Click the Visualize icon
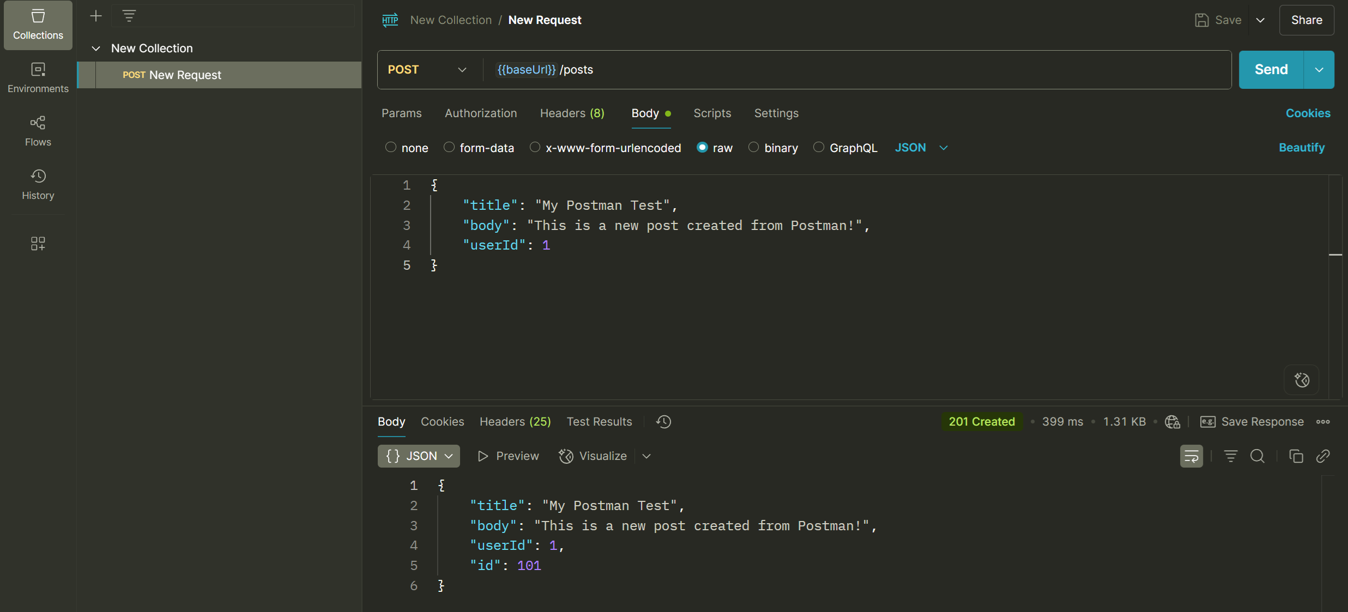This screenshot has width=1348, height=612. tap(566, 456)
